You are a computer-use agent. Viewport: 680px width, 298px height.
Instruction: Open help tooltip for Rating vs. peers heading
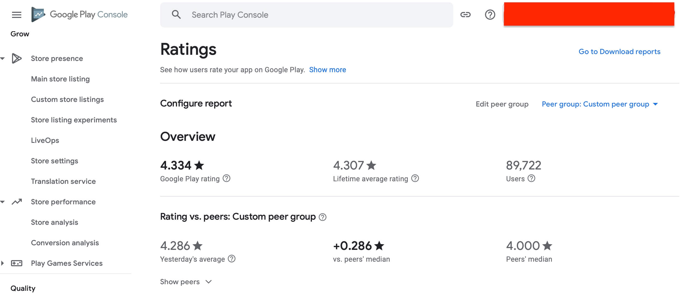click(x=322, y=217)
